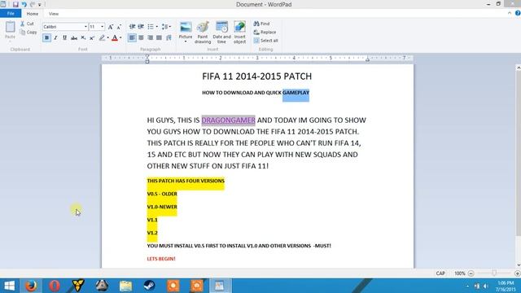521x293 pixels.
Task: Click the DRAGONGAMER hyperlink text
Action: [228, 120]
